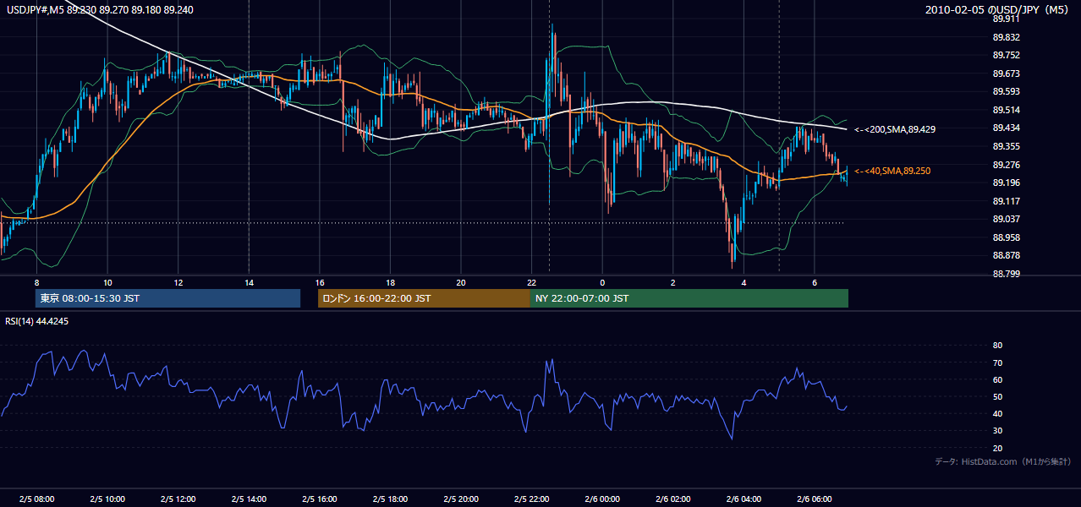Screen dimensions: 1081x507
Task: Click the 2/5 10:00 date label
Action: pyautogui.click(x=108, y=499)
